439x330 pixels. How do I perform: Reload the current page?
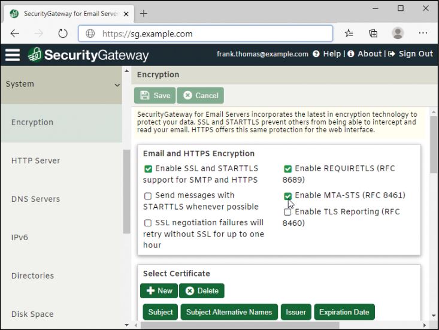coord(63,34)
